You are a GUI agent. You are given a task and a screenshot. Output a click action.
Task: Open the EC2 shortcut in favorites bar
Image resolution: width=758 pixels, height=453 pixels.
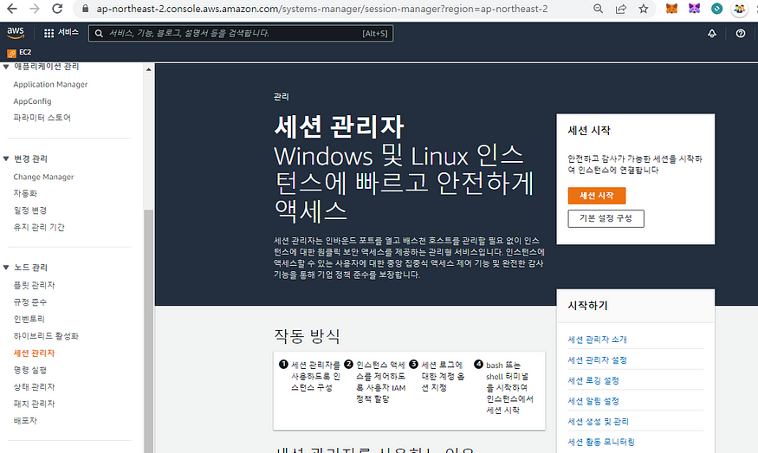[19, 52]
